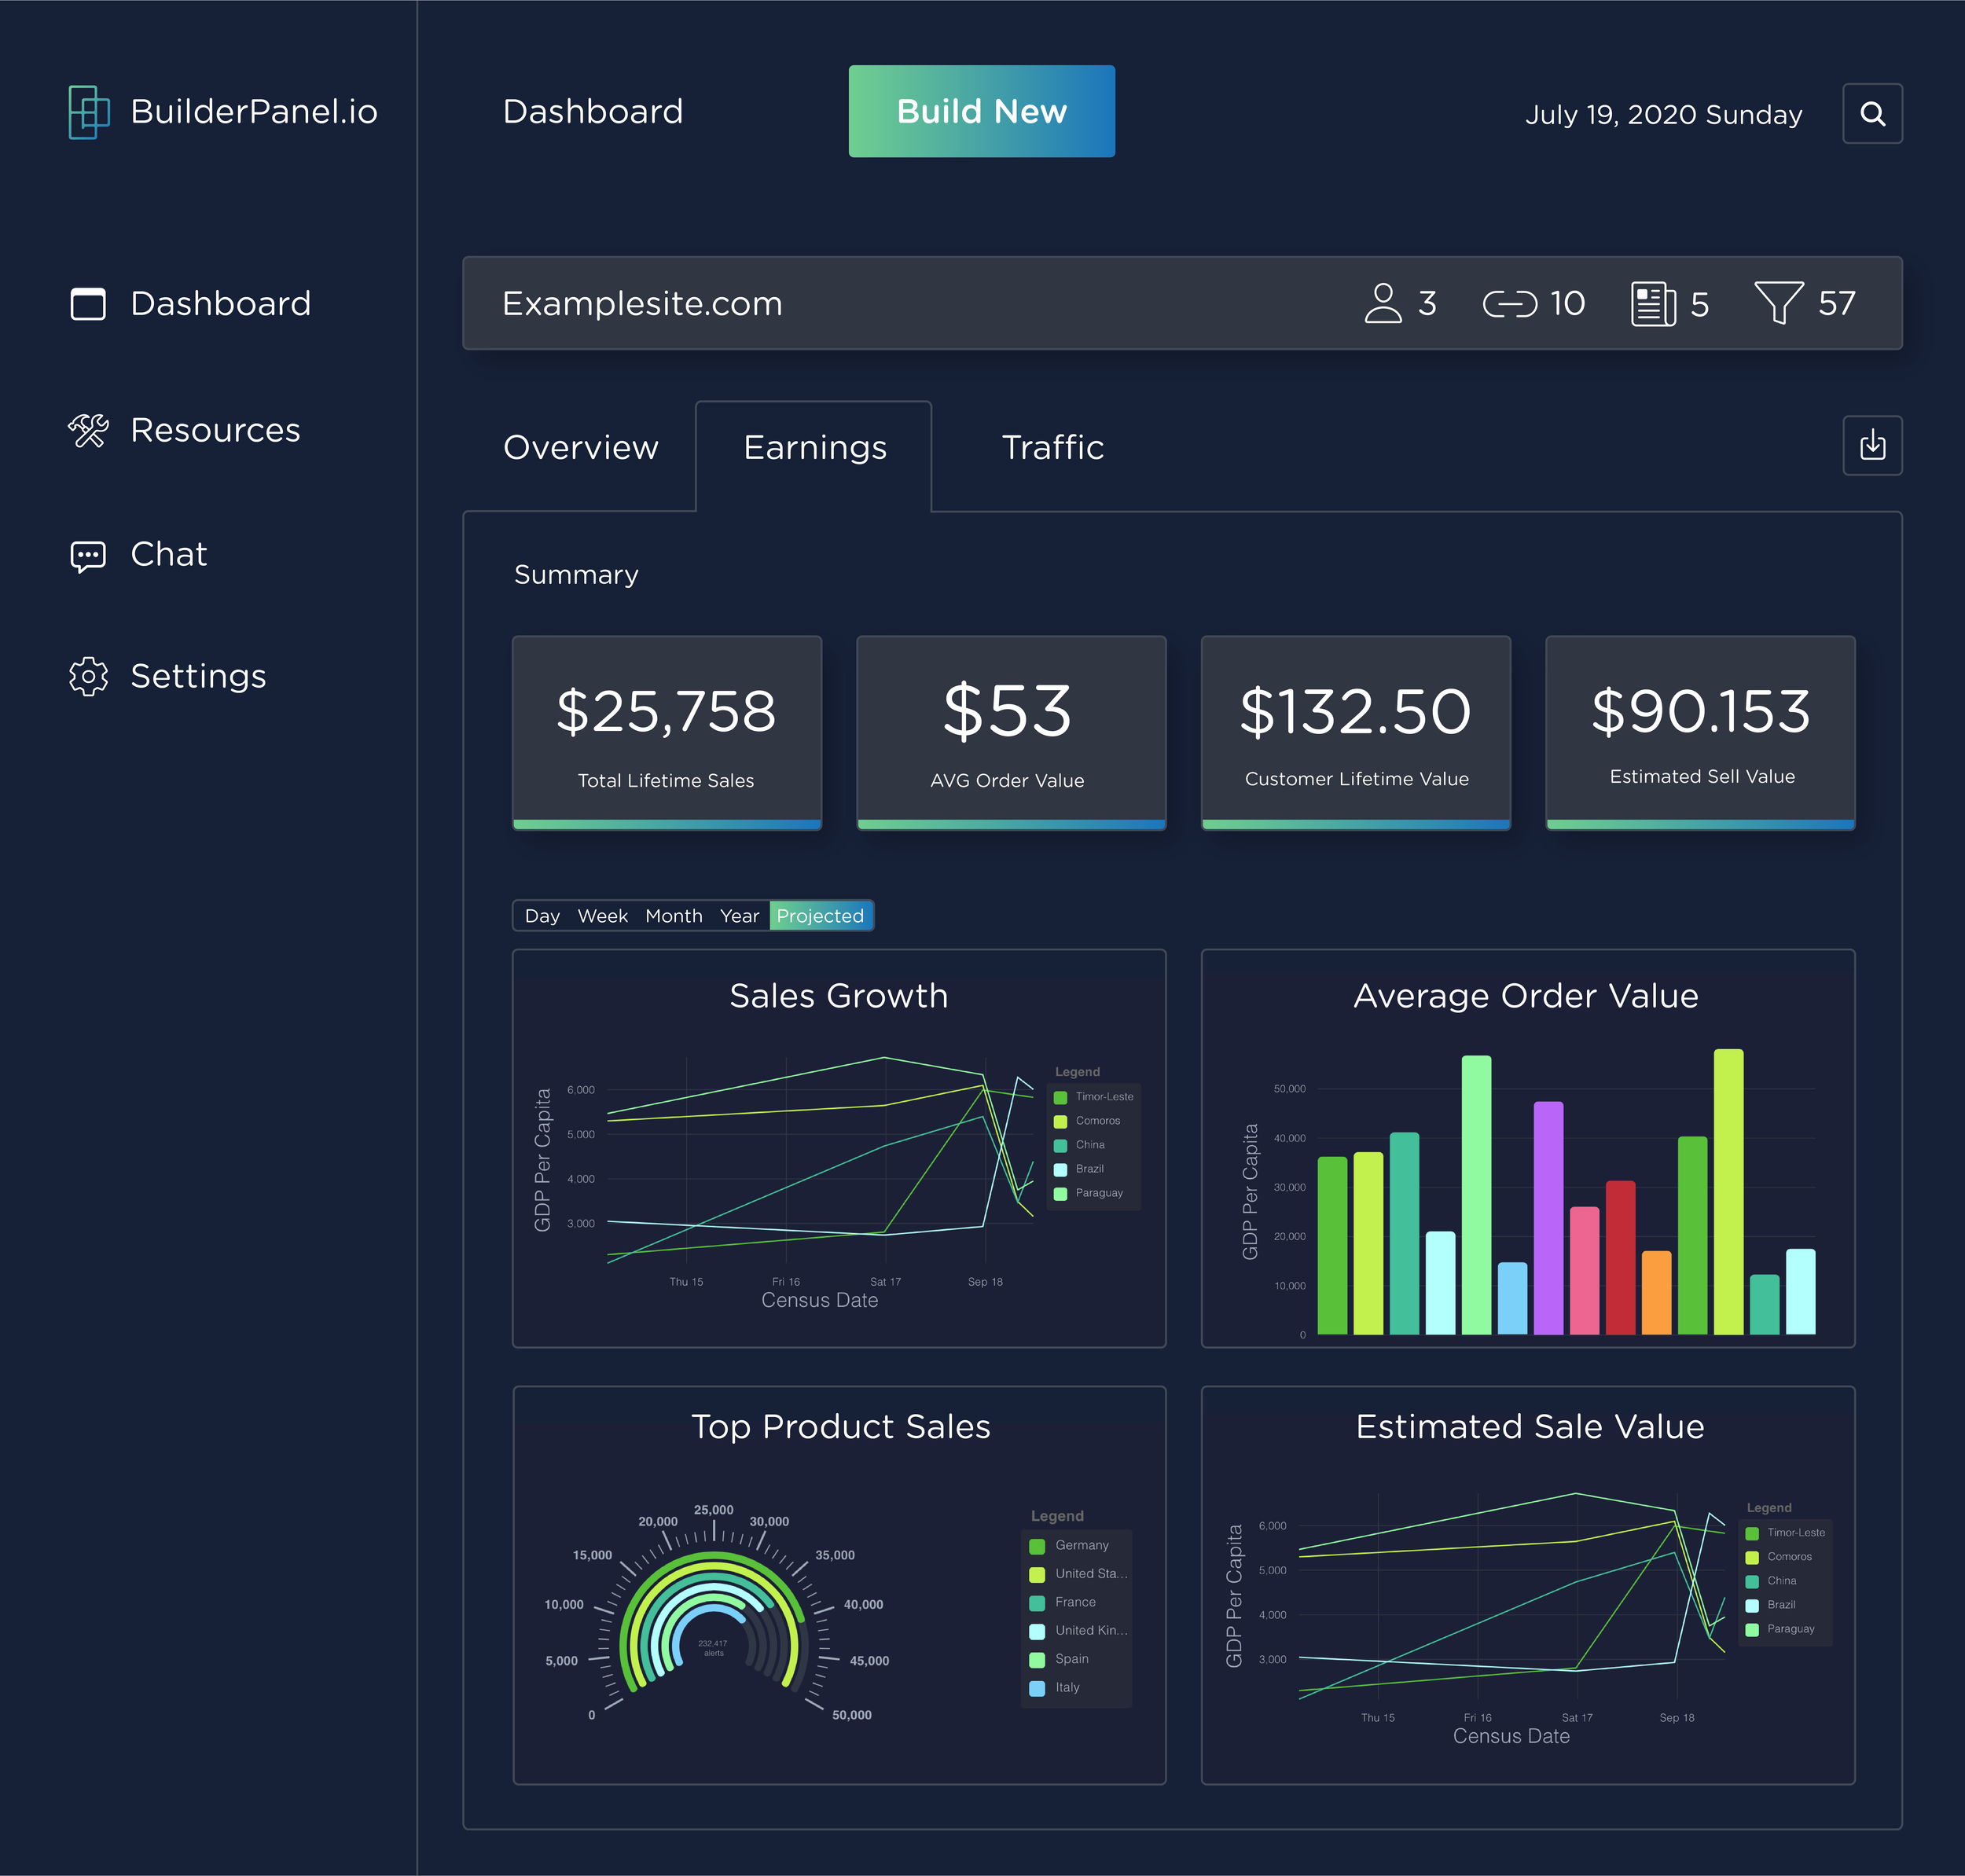Click the Settings gear icon

pyautogui.click(x=88, y=677)
